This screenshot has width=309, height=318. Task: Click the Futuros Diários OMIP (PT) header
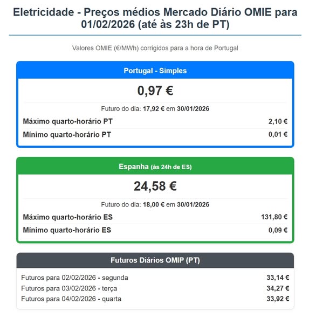155,260
